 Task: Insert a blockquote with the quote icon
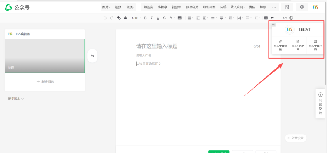[272, 18]
